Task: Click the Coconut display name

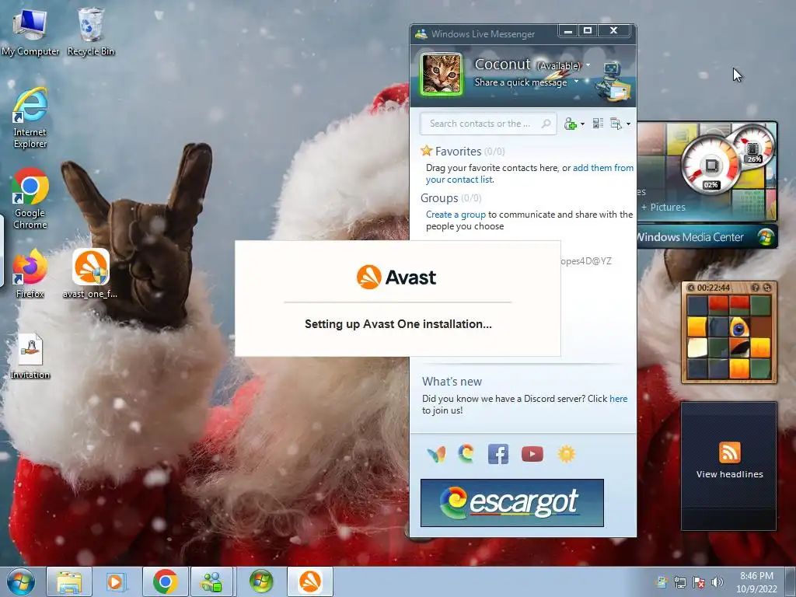Action: tap(502, 64)
